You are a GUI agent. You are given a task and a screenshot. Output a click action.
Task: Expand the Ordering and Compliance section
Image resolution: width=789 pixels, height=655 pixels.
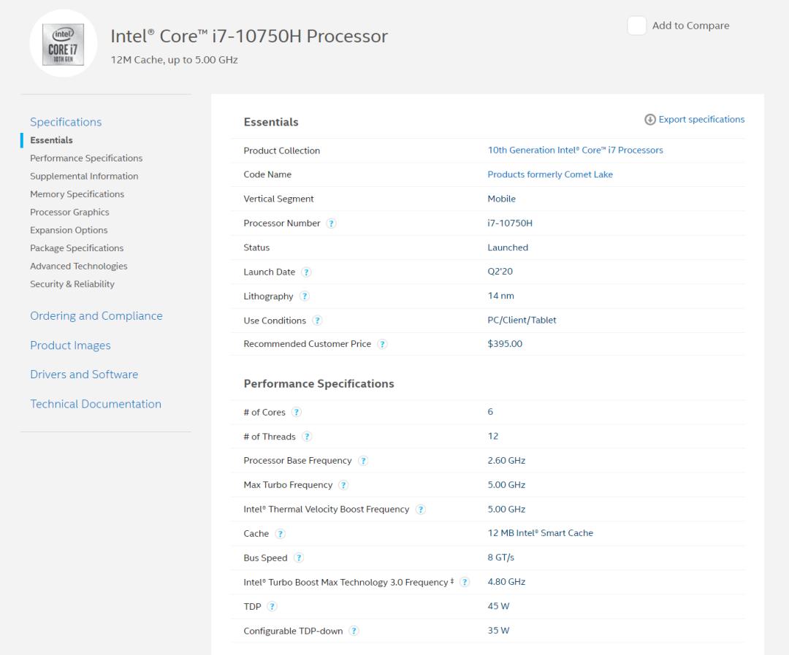coord(96,316)
